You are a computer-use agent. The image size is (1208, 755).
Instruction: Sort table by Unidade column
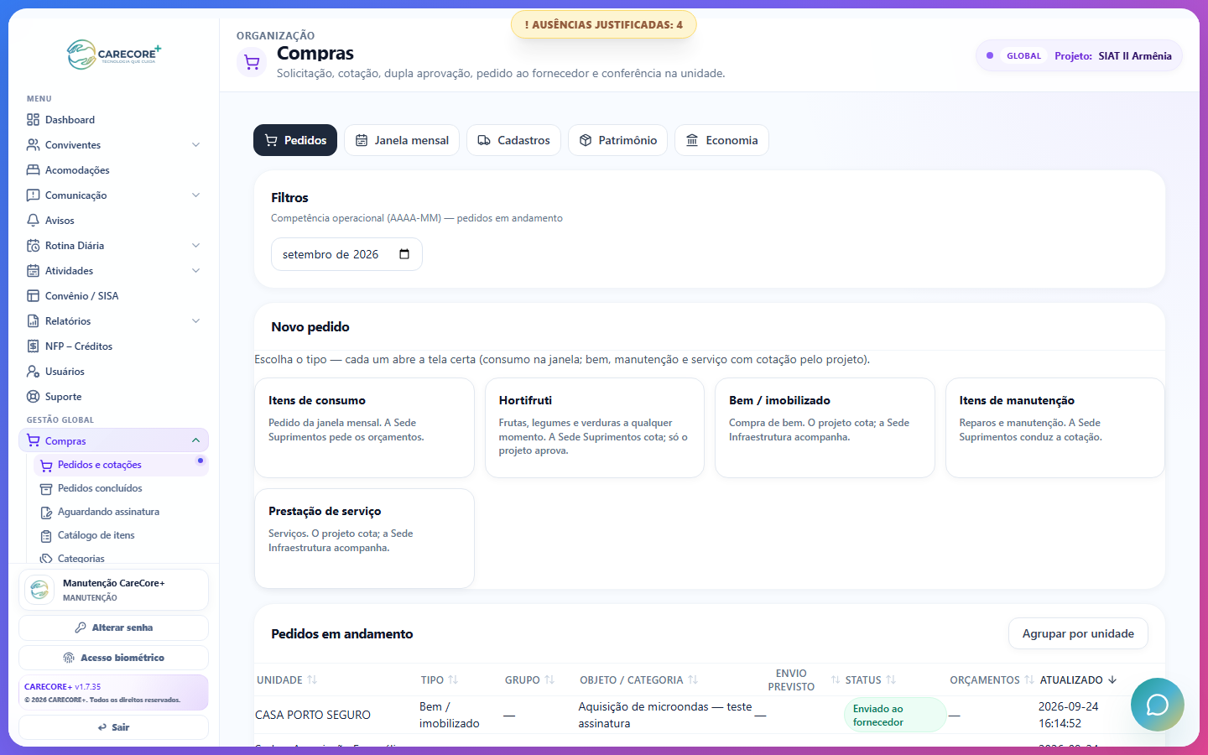(287, 680)
